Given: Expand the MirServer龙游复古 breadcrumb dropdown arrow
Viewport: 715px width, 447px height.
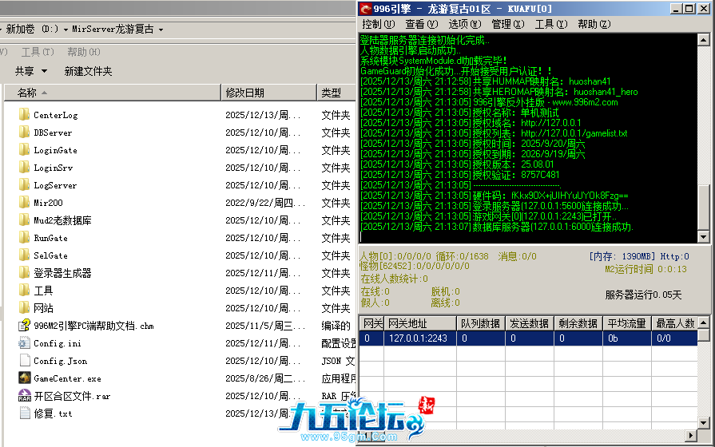Looking at the screenshot, I should pos(161,29).
